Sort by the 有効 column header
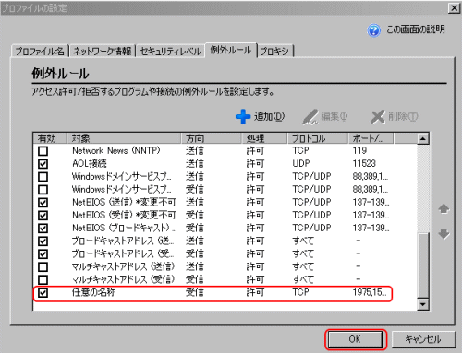 (x=50, y=138)
